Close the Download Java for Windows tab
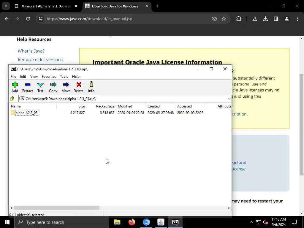304x228 pixels. click(147, 6)
